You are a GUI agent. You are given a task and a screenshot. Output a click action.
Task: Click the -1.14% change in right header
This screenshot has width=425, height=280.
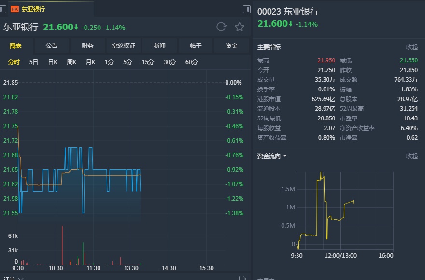(x=307, y=24)
